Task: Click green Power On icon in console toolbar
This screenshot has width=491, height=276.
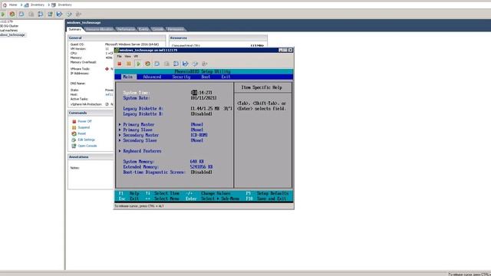Action: tap(138, 64)
